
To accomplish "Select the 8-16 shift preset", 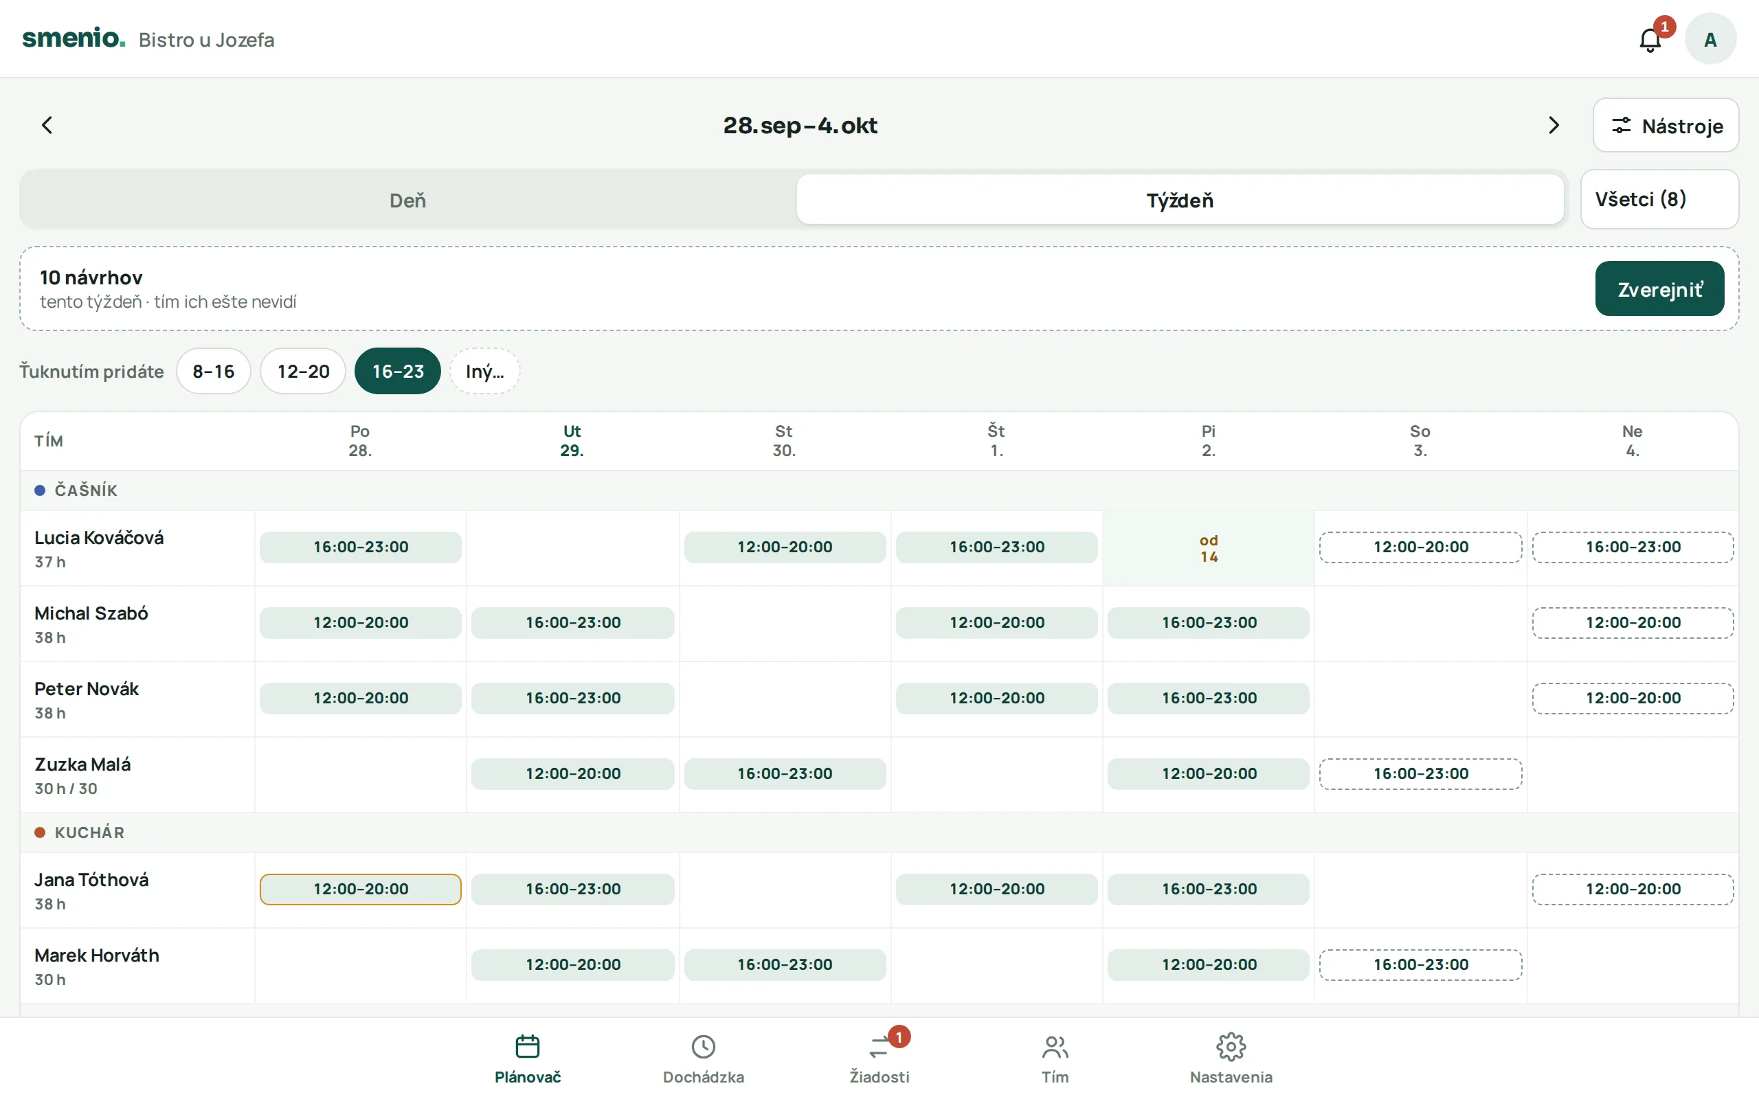I will [x=214, y=372].
